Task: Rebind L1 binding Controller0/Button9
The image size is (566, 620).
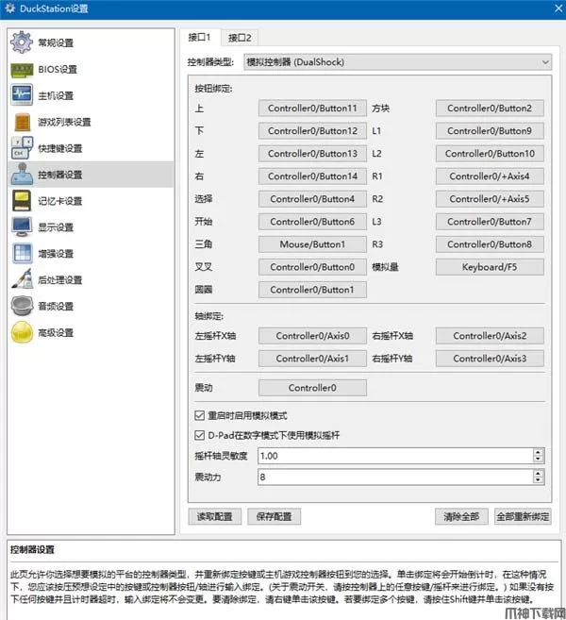Action: tap(490, 131)
